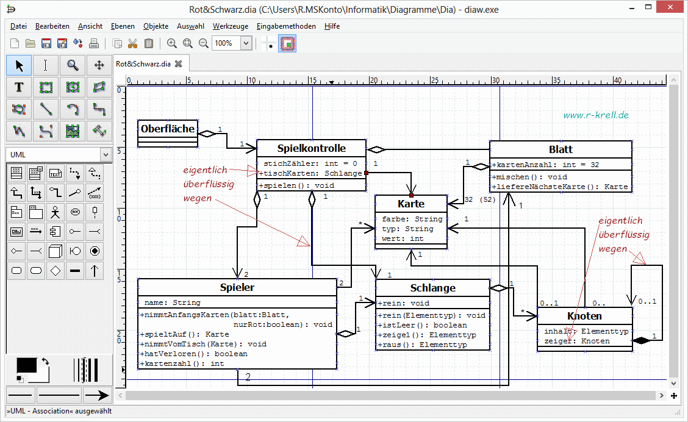Pick the Bezier line tool
The image size is (688, 422).
(46, 131)
